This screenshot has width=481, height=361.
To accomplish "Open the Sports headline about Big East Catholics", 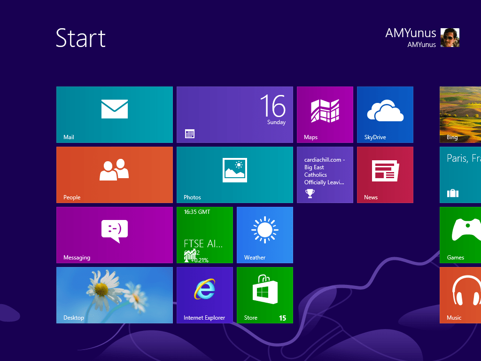I will pos(325,174).
